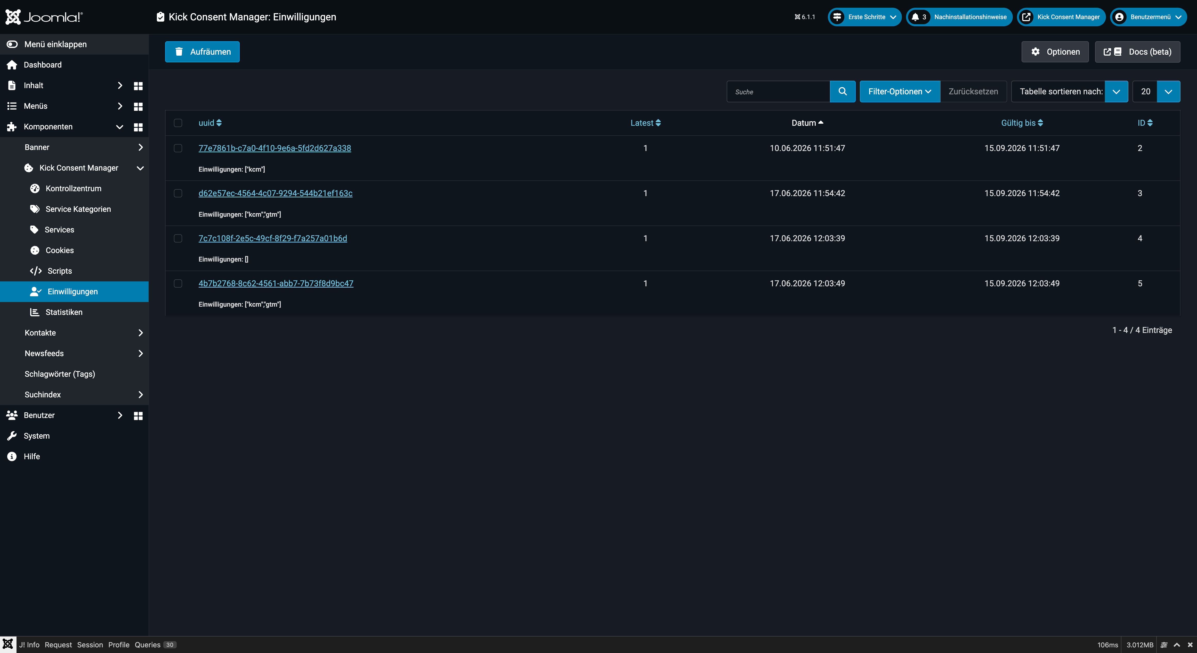Click the notification bell icon

[x=915, y=17]
